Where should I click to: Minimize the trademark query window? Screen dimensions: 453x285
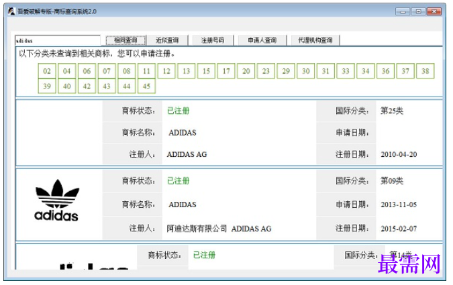(403, 11)
